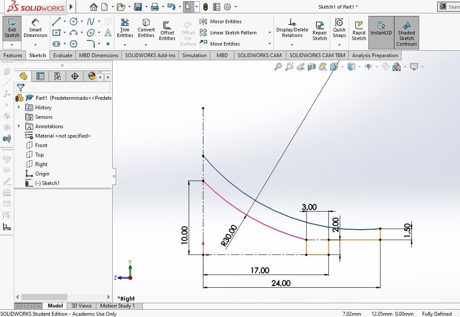Click the Home icon in the top toolbar

tap(94, 6)
